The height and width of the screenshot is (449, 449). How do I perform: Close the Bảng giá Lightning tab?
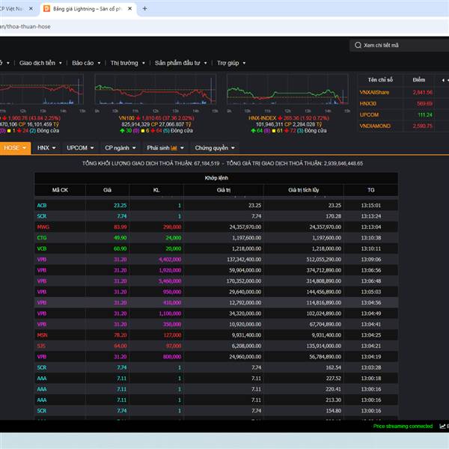(x=129, y=9)
